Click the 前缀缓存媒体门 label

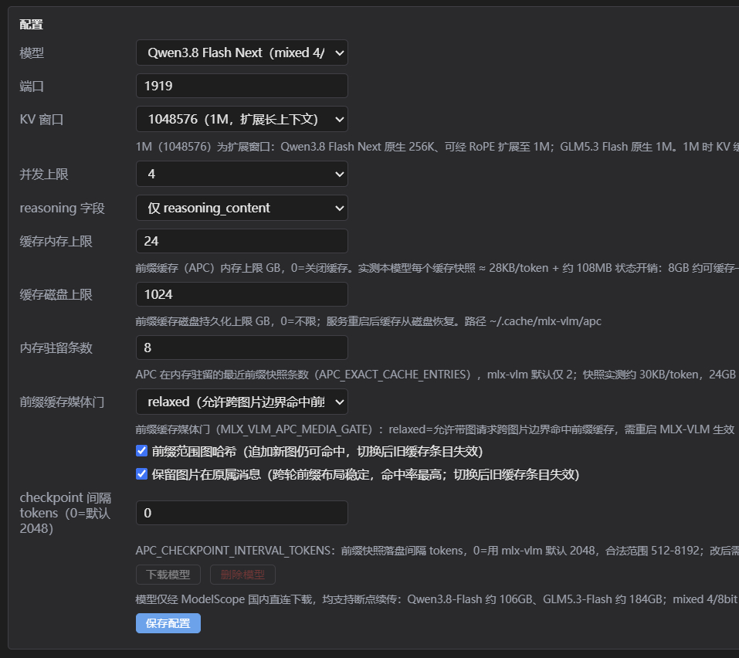(62, 402)
